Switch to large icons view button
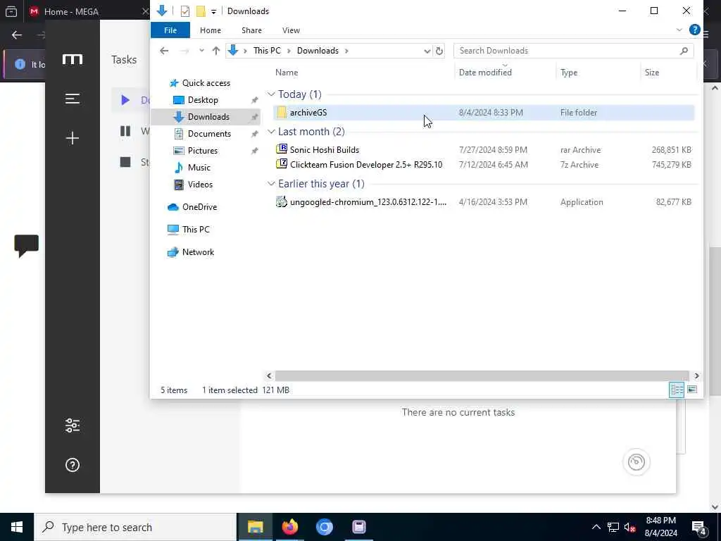The image size is (721, 541). (691, 390)
